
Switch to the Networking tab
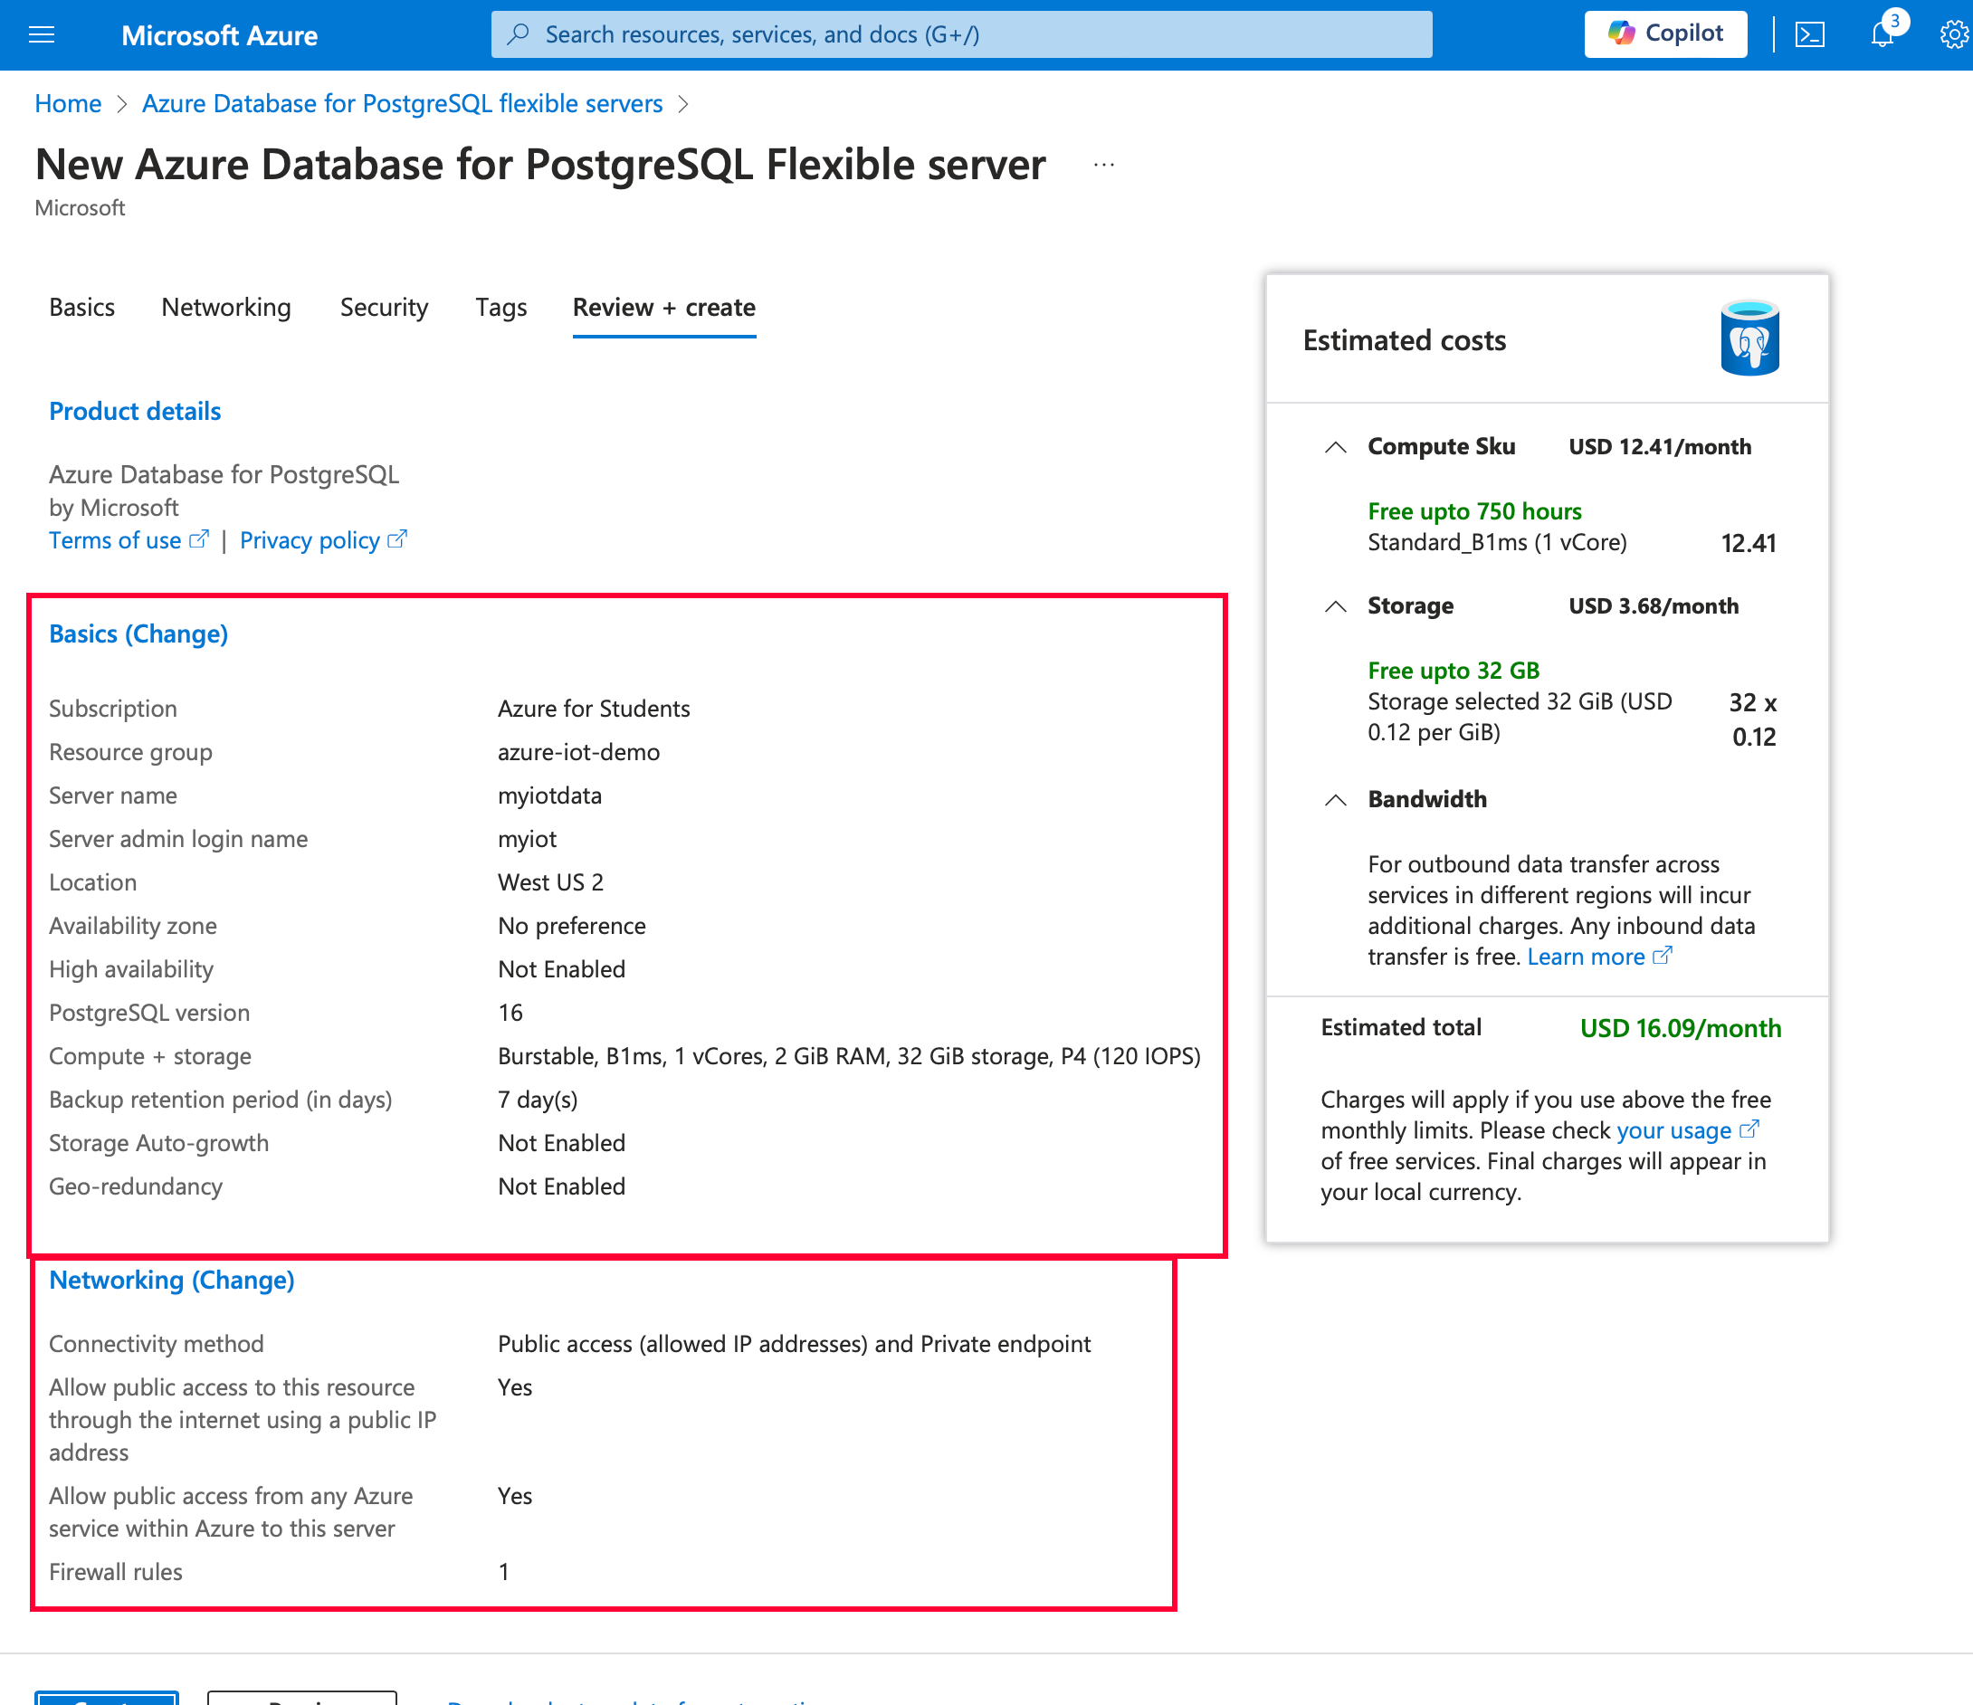pos(226,308)
